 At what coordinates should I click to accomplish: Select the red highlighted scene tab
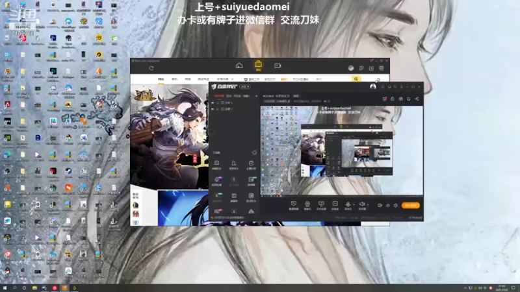click(x=219, y=96)
